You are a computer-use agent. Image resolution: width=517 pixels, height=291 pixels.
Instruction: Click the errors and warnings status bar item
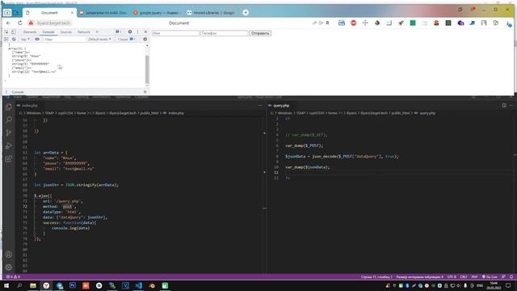tap(13, 276)
